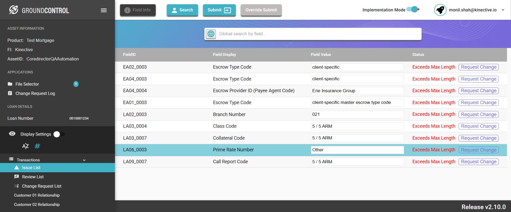
Task: Click the Search button
Action: [182, 10]
